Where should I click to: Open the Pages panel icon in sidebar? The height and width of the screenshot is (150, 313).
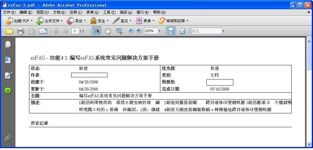click(x=8, y=44)
